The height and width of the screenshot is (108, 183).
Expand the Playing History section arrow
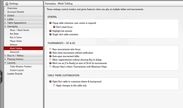pyautogui.click(x=5, y=59)
